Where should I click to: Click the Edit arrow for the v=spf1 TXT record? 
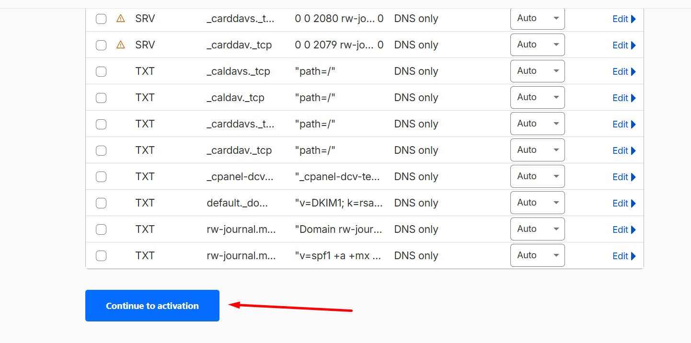[x=624, y=256]
